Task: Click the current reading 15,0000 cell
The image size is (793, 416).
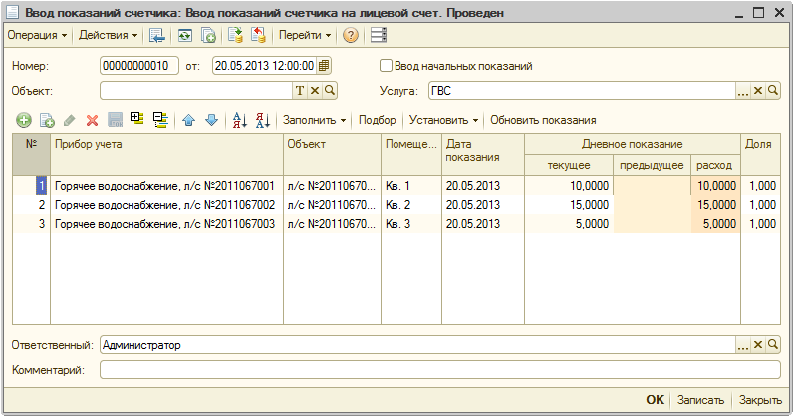Action: pos(569,205)
